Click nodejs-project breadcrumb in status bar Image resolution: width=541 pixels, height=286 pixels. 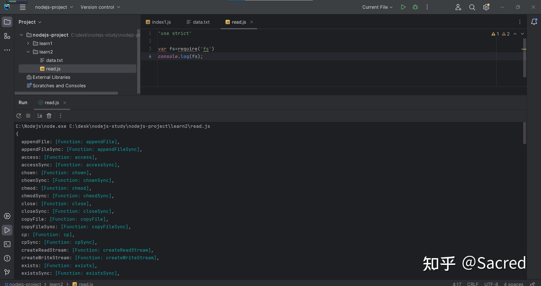click(x=23, y=284)
